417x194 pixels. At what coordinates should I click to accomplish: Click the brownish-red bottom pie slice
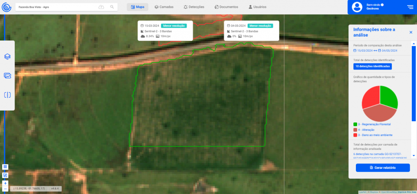380,113
